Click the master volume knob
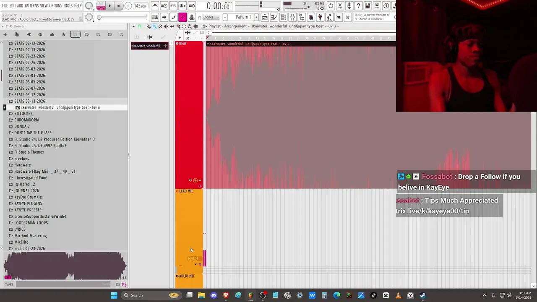This screenshot has width=537, height=302. [89, 5]
